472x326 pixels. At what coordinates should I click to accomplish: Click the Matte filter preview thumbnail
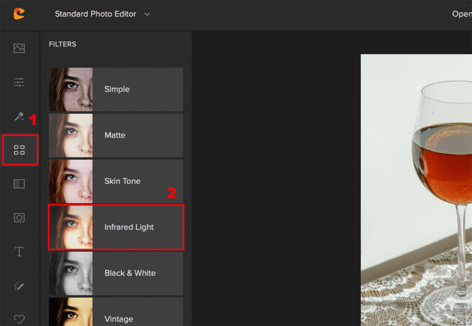click(x=71, y=135)
